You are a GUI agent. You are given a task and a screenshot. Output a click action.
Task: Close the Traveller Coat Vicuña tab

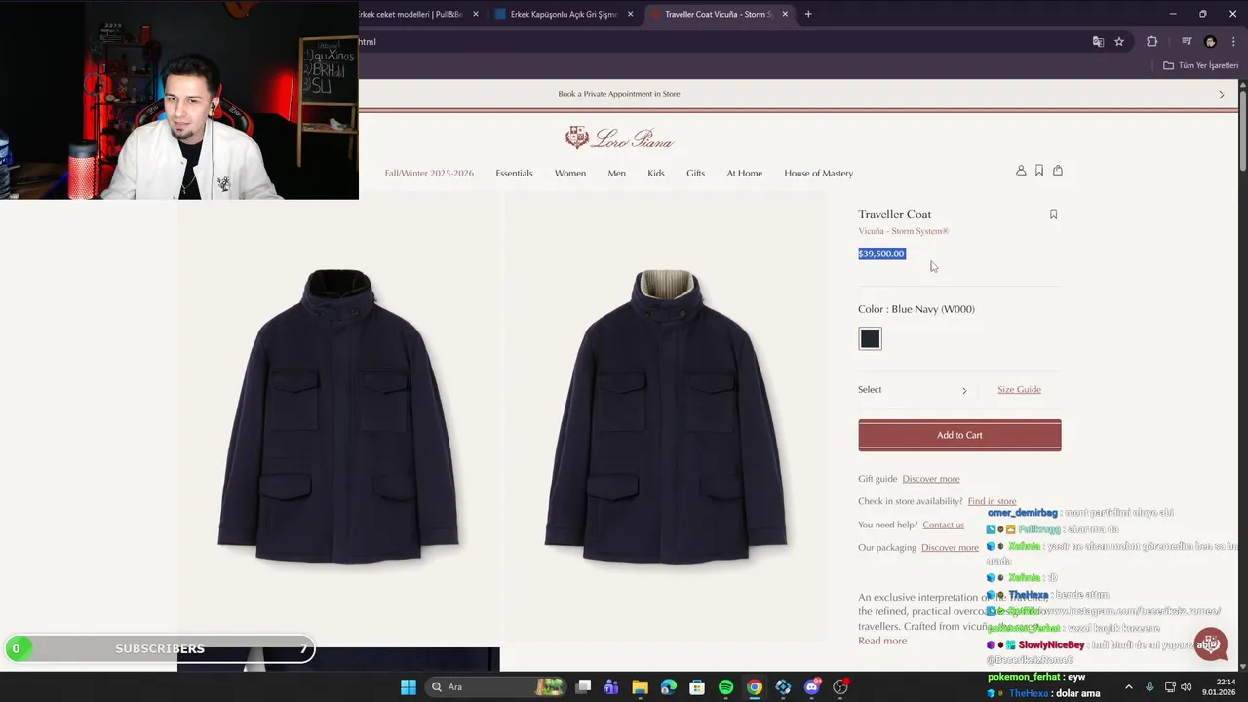click(785, 14)
